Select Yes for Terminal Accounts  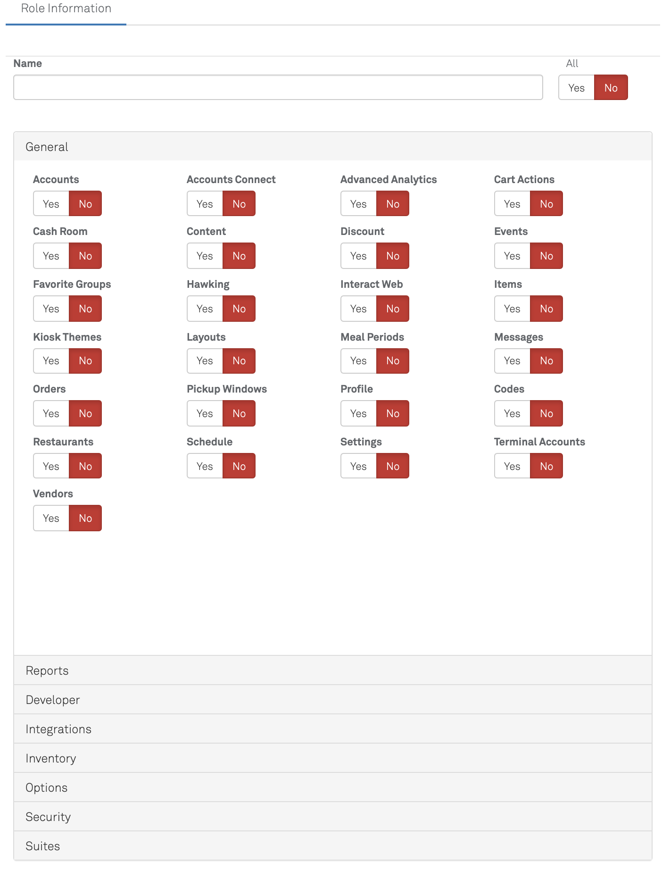tap(512, 466)
